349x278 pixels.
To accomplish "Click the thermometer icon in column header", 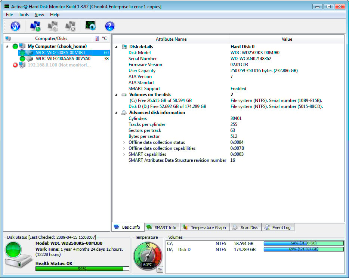I will point(97,38).
